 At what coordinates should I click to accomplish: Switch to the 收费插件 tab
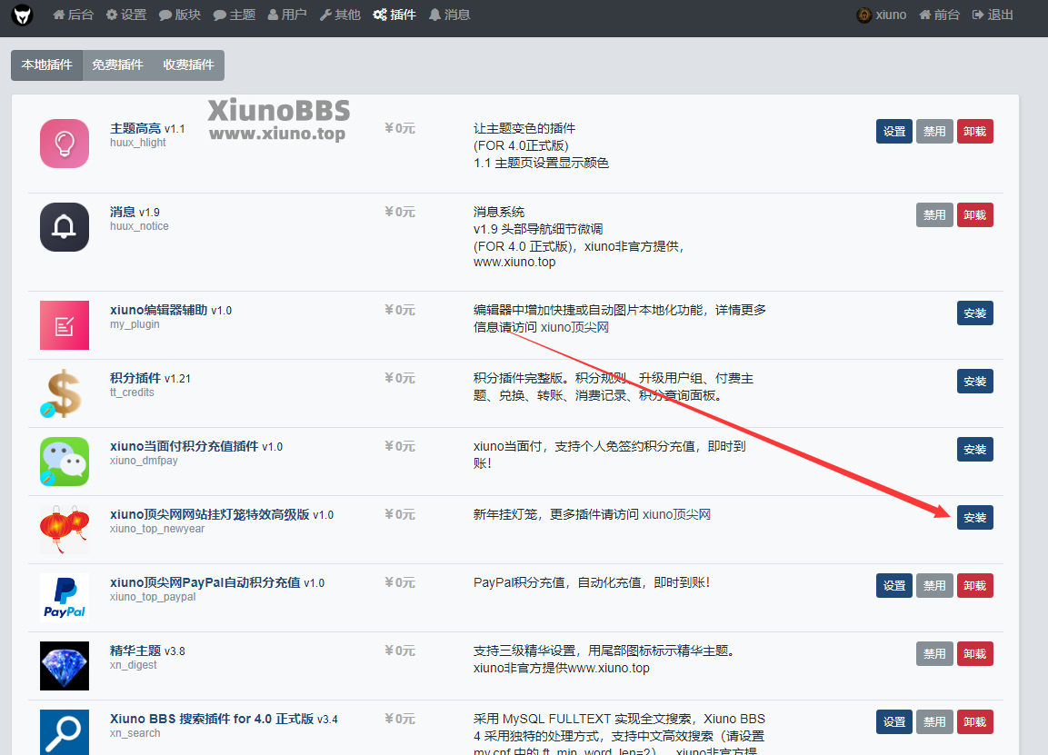pyautogui.click(x=188, y=65)
